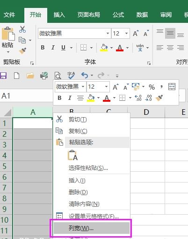
Task: Select ribbon Align Right icon
Action: tap(181, 48)
